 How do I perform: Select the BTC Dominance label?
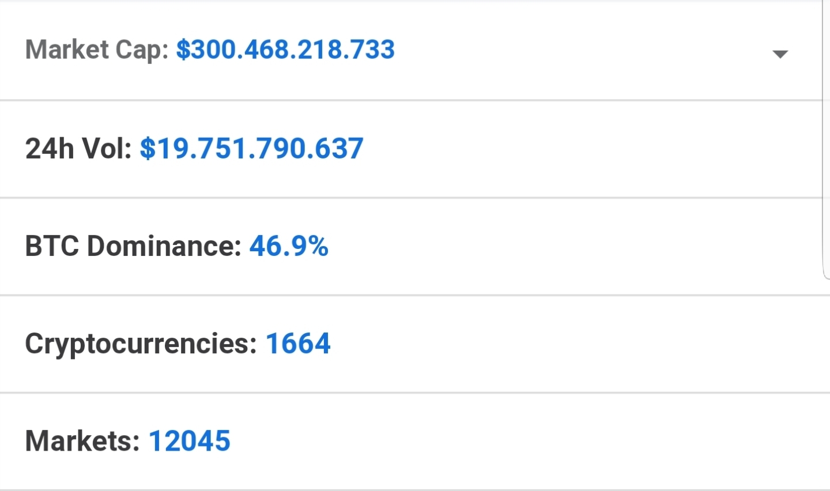coord(133,246)
